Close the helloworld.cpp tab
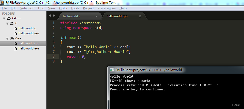Screen dimensions: 244x109 tap(140, 16)
